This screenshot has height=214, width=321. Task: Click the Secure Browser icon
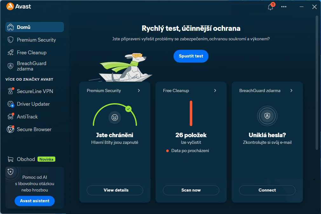point(10,129)
